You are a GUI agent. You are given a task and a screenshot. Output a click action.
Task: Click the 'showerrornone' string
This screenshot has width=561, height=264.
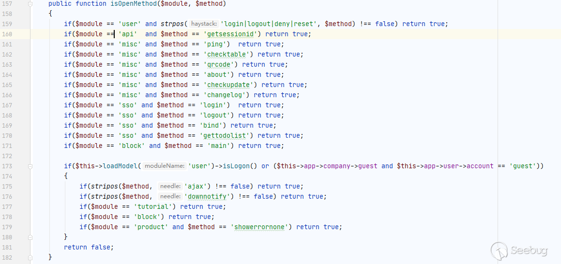pyautogui.click(x=261, y=227)
